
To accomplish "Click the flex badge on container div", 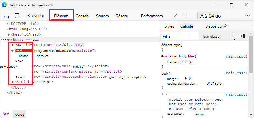I will pyautogui.click(x=79, y=45).
